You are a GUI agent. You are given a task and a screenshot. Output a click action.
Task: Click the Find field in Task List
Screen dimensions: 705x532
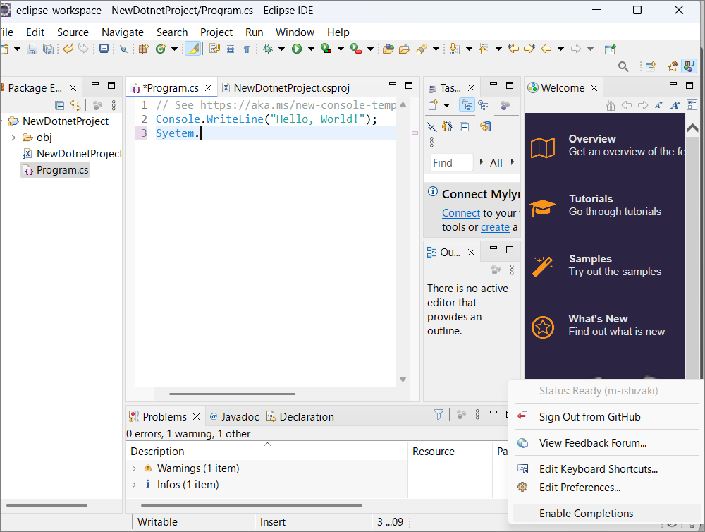point(450,163)
